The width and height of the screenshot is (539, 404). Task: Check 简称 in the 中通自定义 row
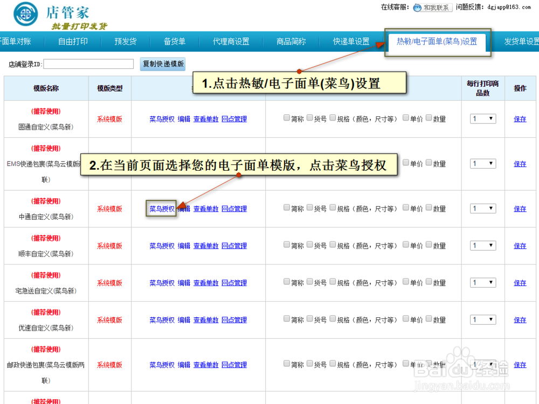coord(287,207)
